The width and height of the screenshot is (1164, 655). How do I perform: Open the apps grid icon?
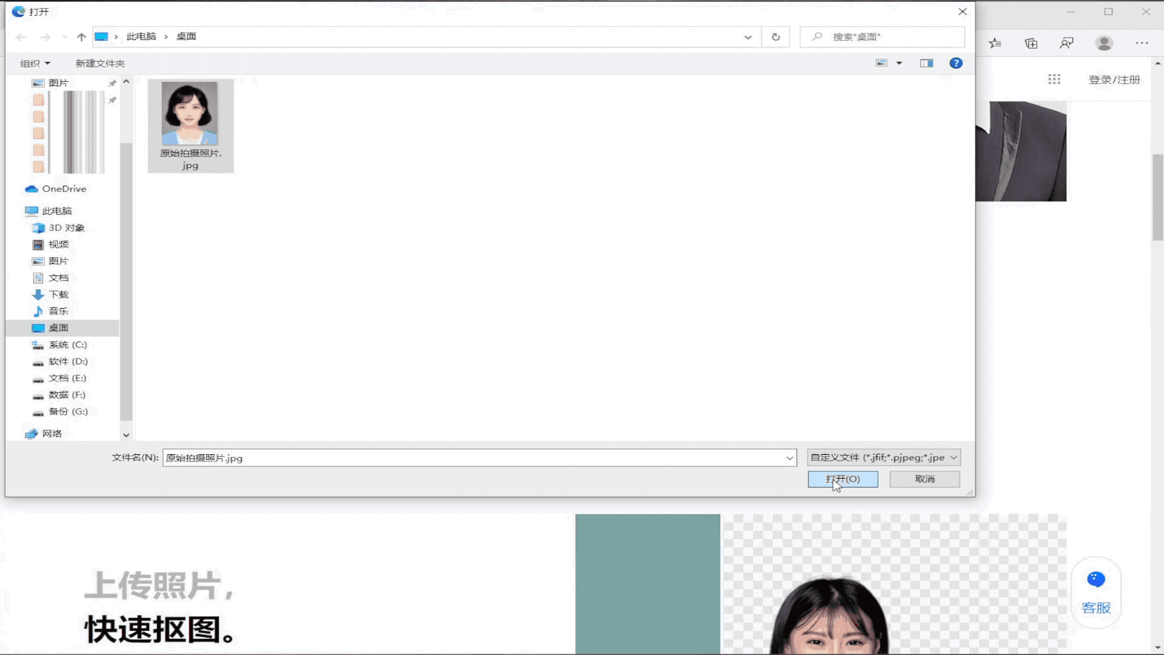[x=1054, y=79]
